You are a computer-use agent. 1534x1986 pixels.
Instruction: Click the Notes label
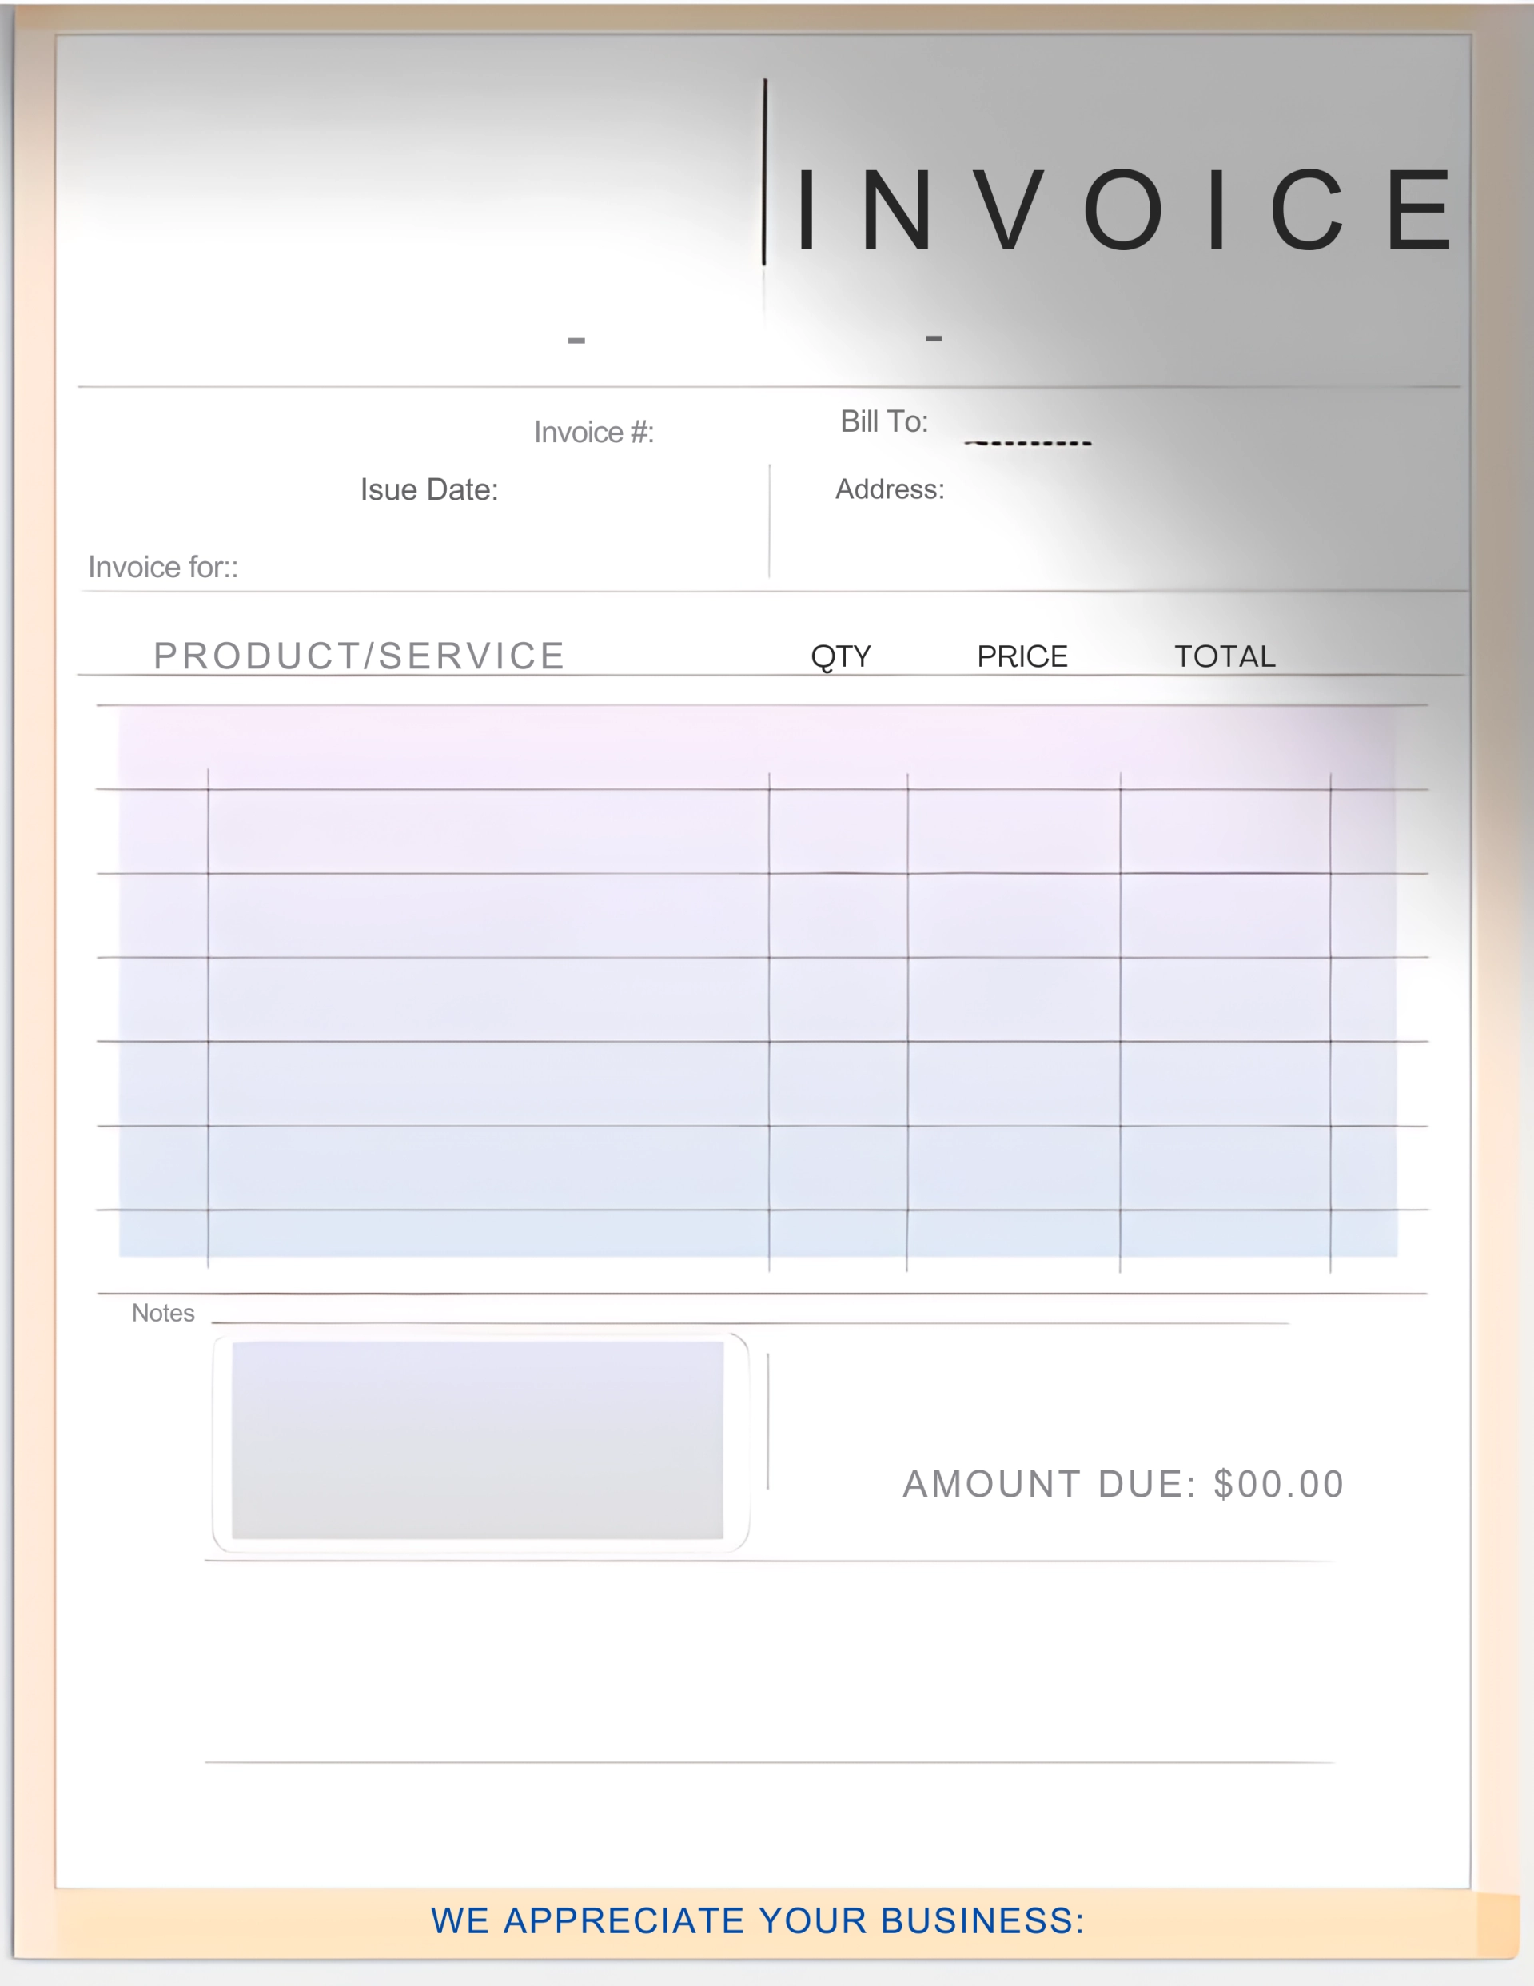point(163,1312)
